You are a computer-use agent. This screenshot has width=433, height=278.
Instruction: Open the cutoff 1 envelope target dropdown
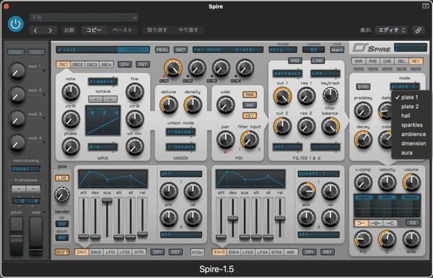tap(318, 174)
